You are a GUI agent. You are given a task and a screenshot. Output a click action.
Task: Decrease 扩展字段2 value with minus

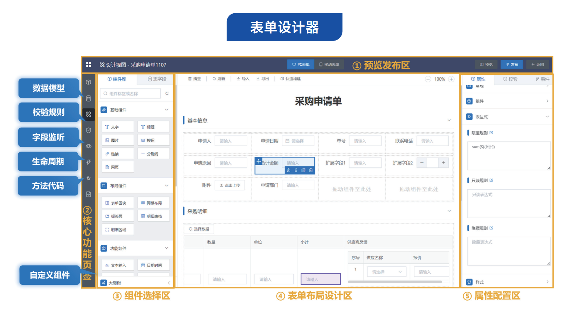(422, 163)
